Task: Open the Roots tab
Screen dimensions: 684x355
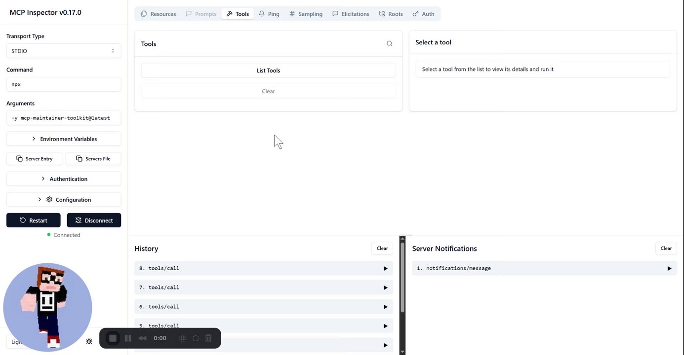Action: (391, 14)
